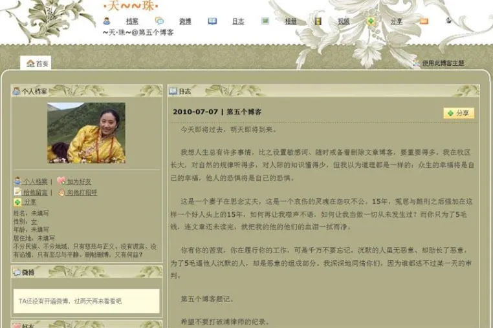
Task: Click the 居住地:未填写 profile row
Action: coord(34,238)
